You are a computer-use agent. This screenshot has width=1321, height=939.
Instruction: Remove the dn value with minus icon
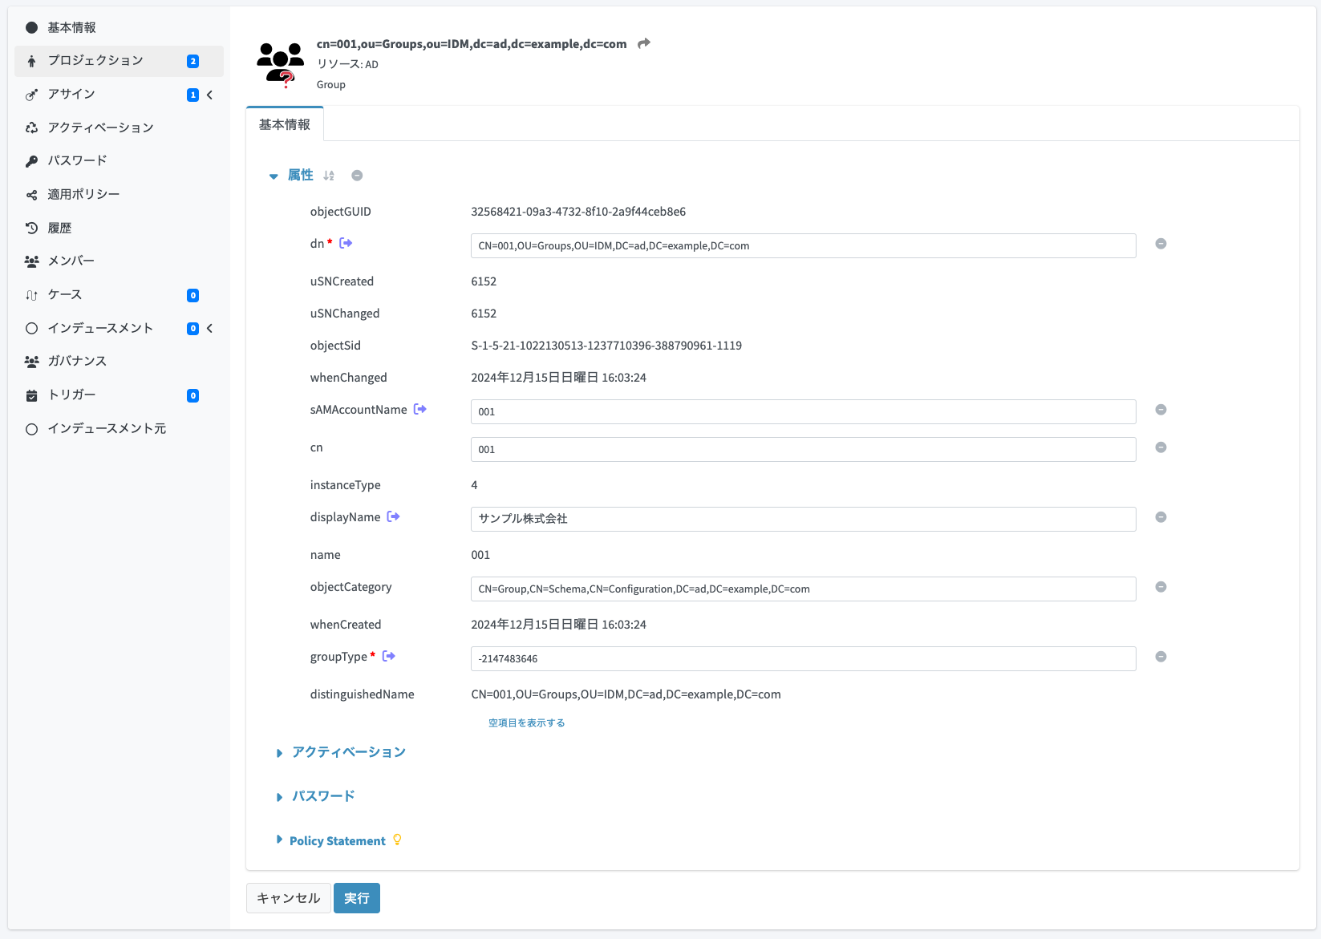(x=1161, y=244)
